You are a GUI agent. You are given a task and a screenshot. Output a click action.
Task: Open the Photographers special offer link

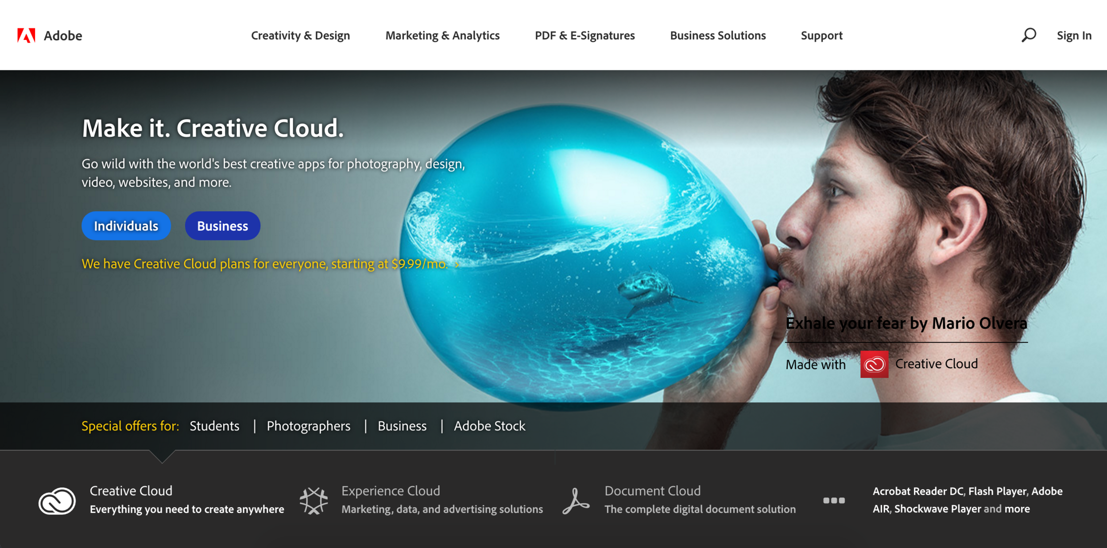point(308,426)
